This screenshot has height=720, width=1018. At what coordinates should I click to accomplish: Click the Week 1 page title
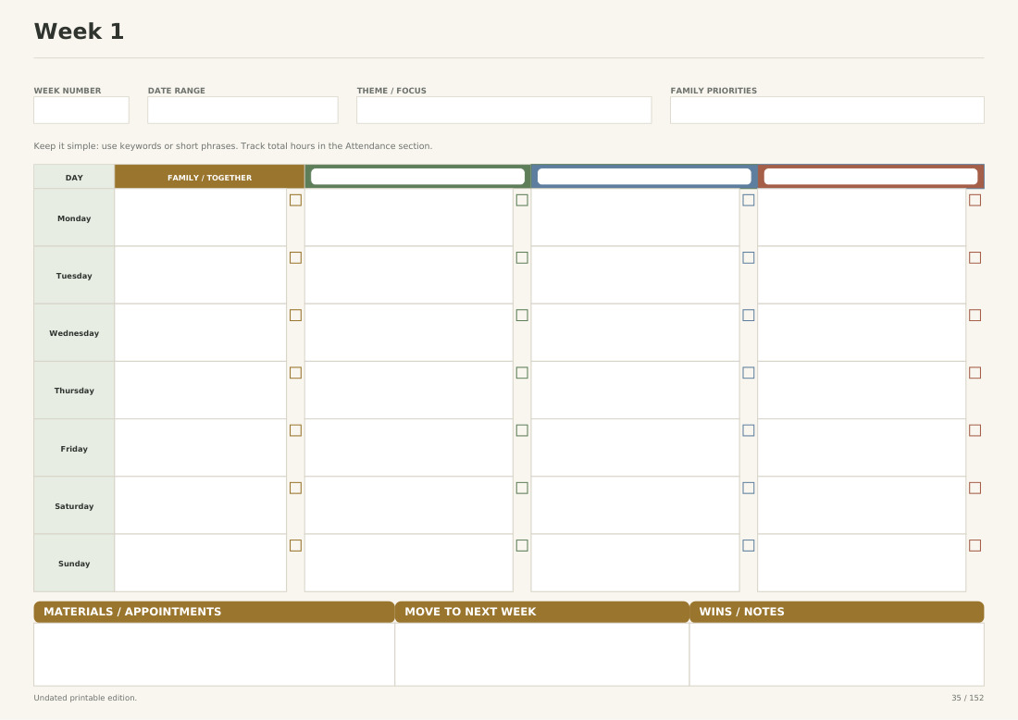pos(79,31)
